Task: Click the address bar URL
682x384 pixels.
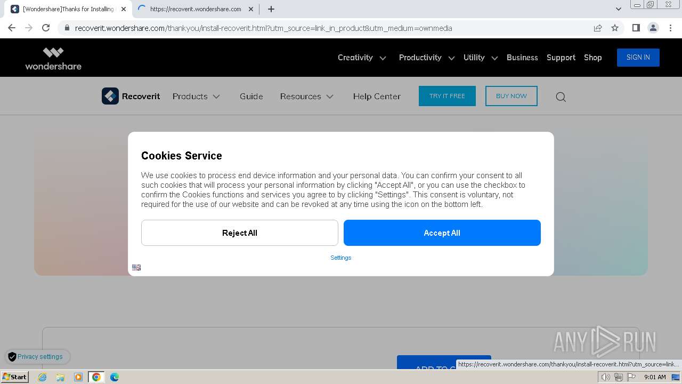Action: (263, 28)
